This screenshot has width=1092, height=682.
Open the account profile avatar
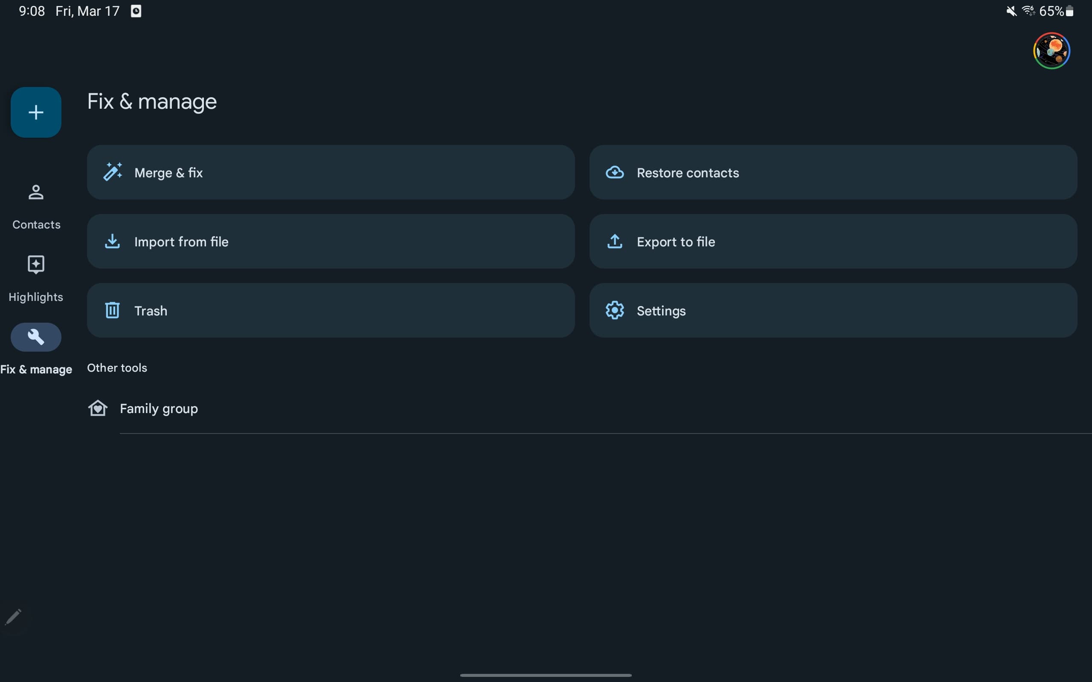click(x=1051, y=51)
